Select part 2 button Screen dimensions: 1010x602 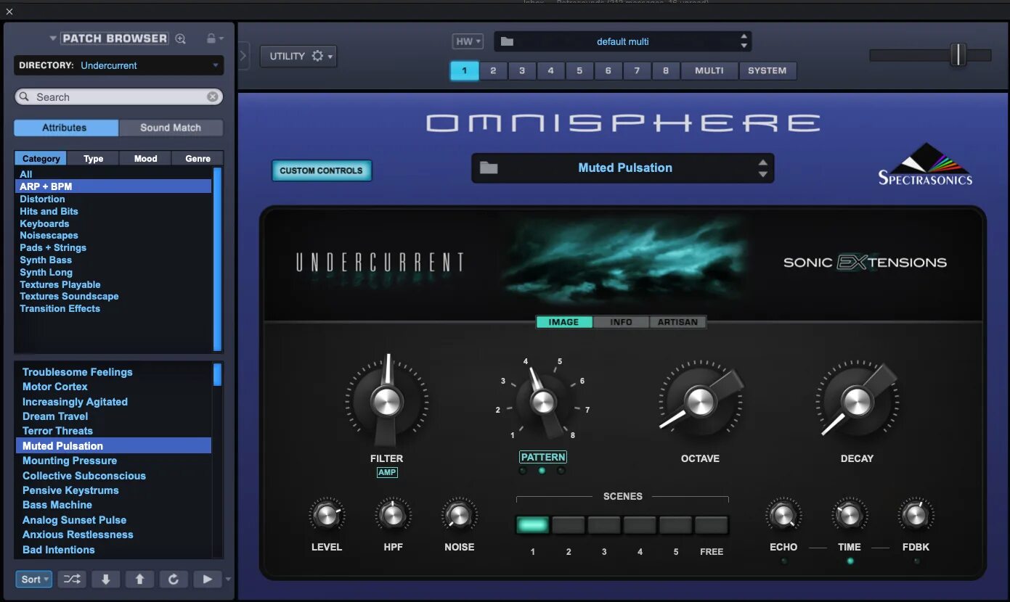[493, 70]
